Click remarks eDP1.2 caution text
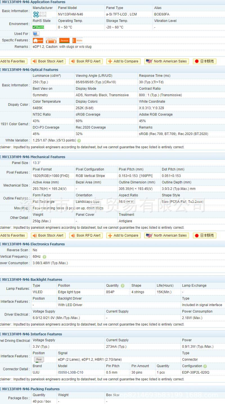The image size is (225, 404). tap(62, 47)
